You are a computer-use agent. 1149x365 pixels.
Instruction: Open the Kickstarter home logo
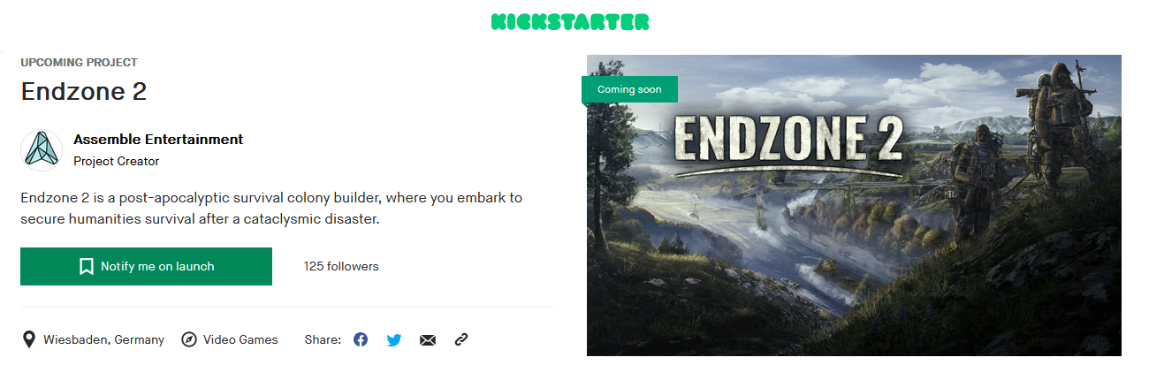tap(570, 21)
